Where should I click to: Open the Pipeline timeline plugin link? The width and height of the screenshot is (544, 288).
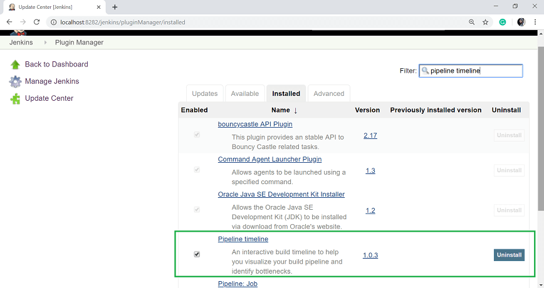[x=243, y=239]
